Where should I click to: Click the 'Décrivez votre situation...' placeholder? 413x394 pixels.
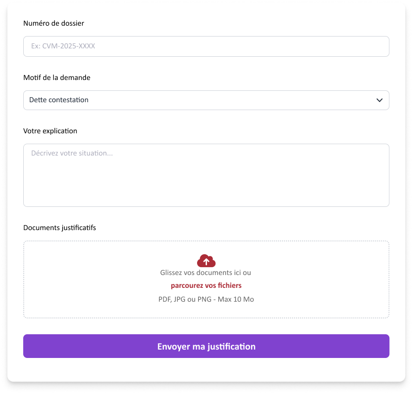tap(72, 153)
